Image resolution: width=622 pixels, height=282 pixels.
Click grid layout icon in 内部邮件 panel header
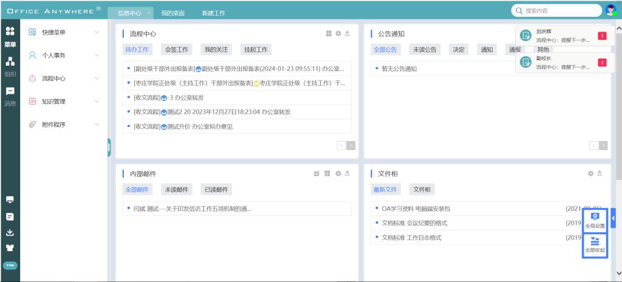[x=327, y=174]
